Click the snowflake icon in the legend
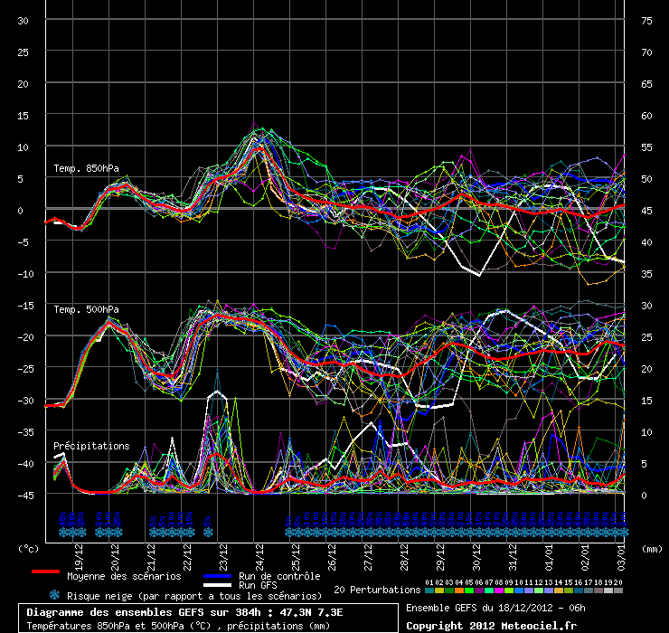This screenshot has width=669, height=633. click(x=54, y=595)
